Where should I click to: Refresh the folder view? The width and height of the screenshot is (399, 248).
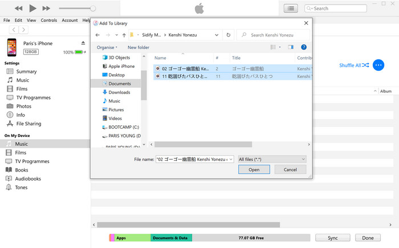coord(228,35)
